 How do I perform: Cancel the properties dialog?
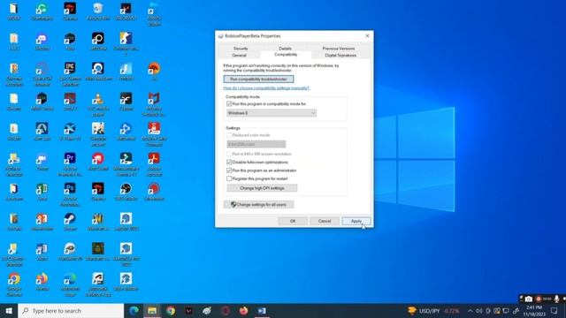click(x=325, y=221)
